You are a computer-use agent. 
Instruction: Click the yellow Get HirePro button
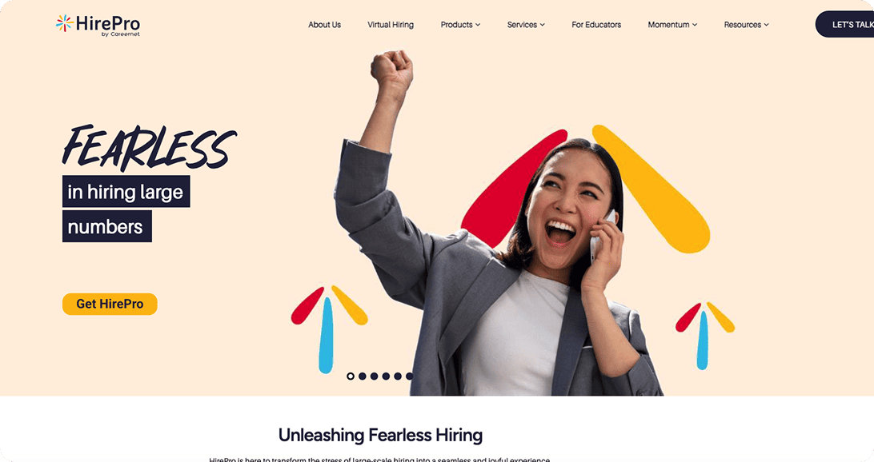(x=110, y=304)
